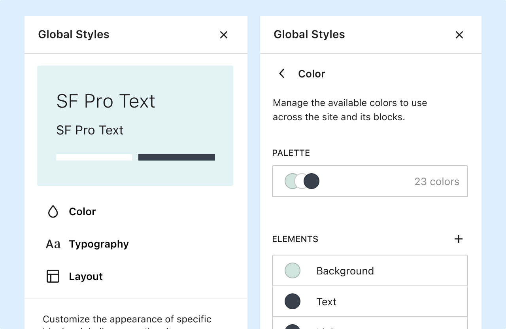
Task: Click the Background light green color swatch
Action: click(293, 270)
